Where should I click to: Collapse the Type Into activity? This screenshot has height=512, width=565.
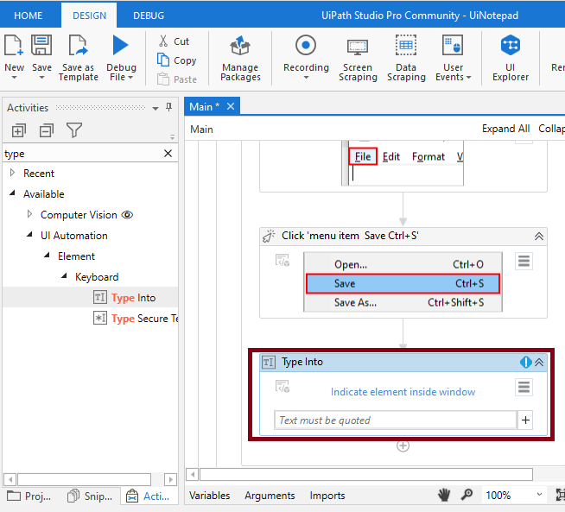coord(539,363)
